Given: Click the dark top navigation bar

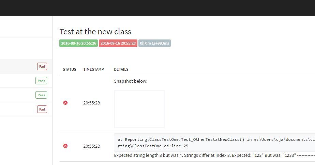Looking at the screenshot, I should [157, 7].
